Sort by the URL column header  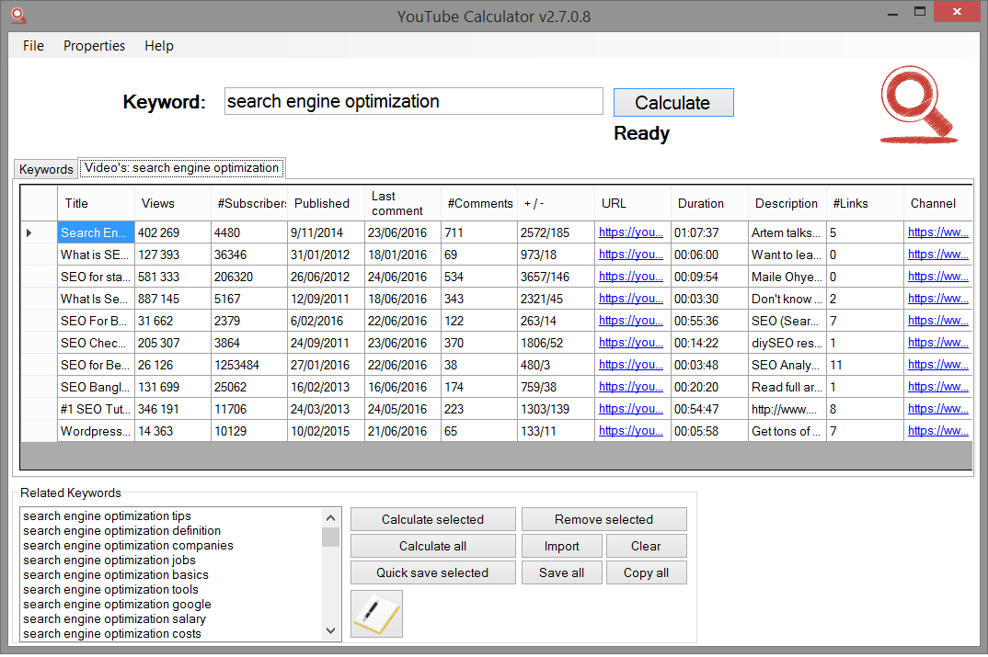coord(633,203)
